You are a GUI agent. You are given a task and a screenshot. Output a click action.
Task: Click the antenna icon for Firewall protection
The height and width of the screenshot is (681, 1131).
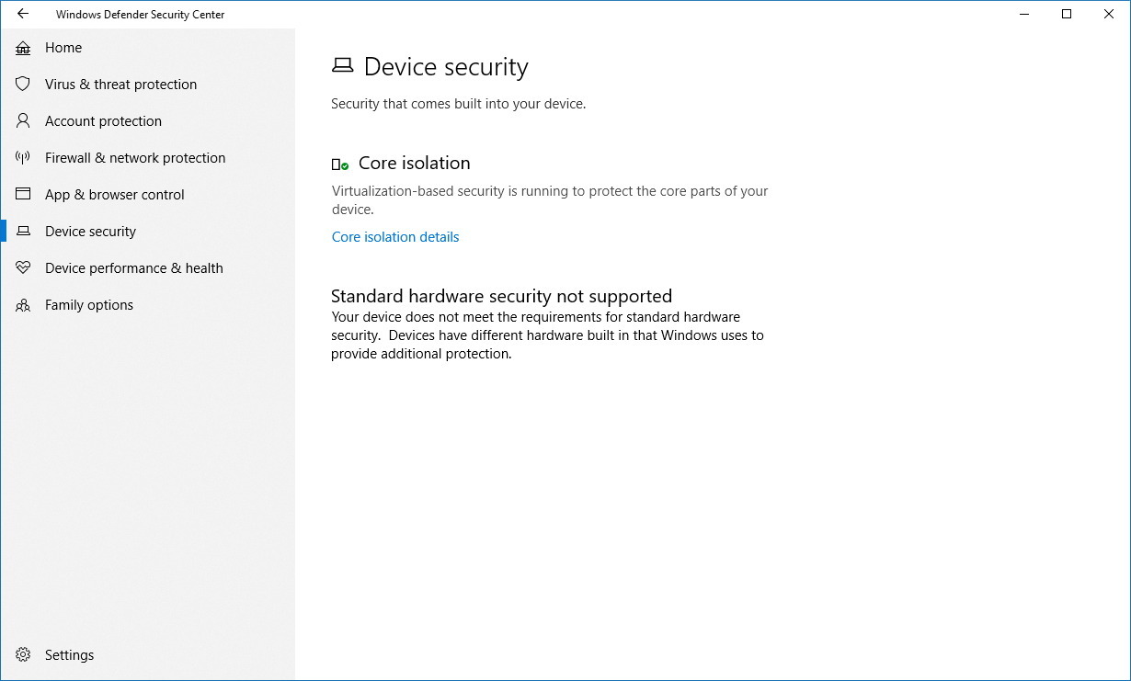coord(23,158)
